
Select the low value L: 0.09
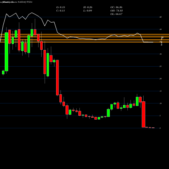click(88, 11)
